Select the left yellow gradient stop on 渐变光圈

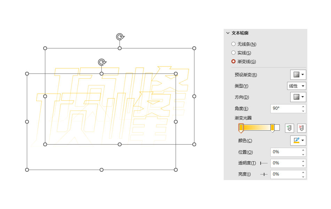point(241,128)
